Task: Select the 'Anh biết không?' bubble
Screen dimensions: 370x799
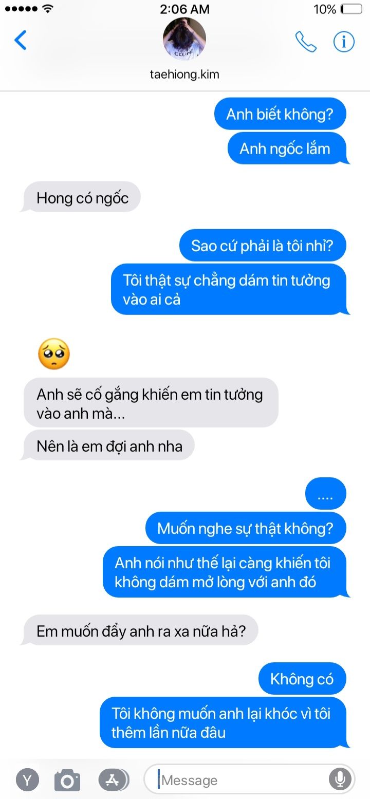Action: [x=280, y=114]
